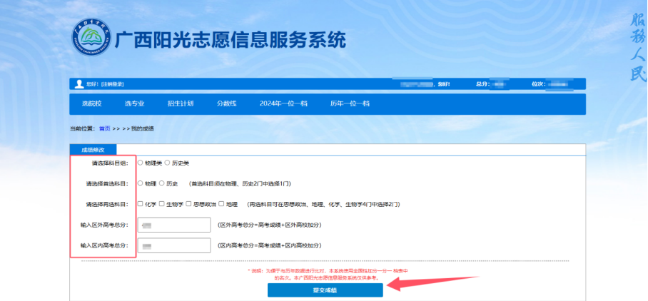This screenshot has height=301, width=648.
Task: Open 2024年一位一档 page
Action: [283, 103]
